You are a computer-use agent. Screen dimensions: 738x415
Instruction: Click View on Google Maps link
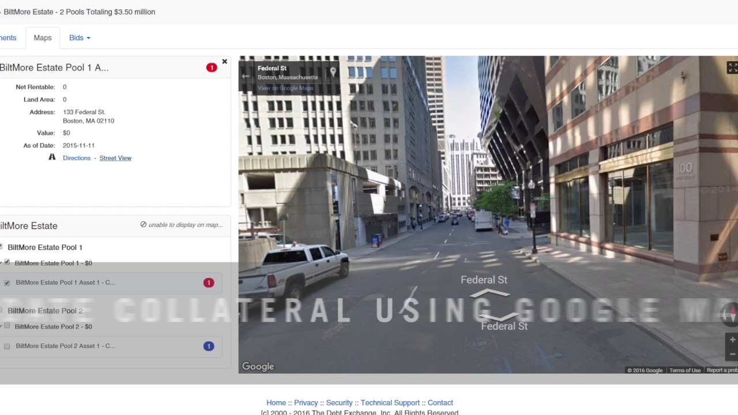[x=285, y=88]
